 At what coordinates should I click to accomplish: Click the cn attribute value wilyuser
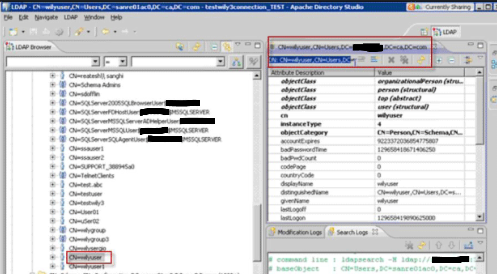coord(390,115)
